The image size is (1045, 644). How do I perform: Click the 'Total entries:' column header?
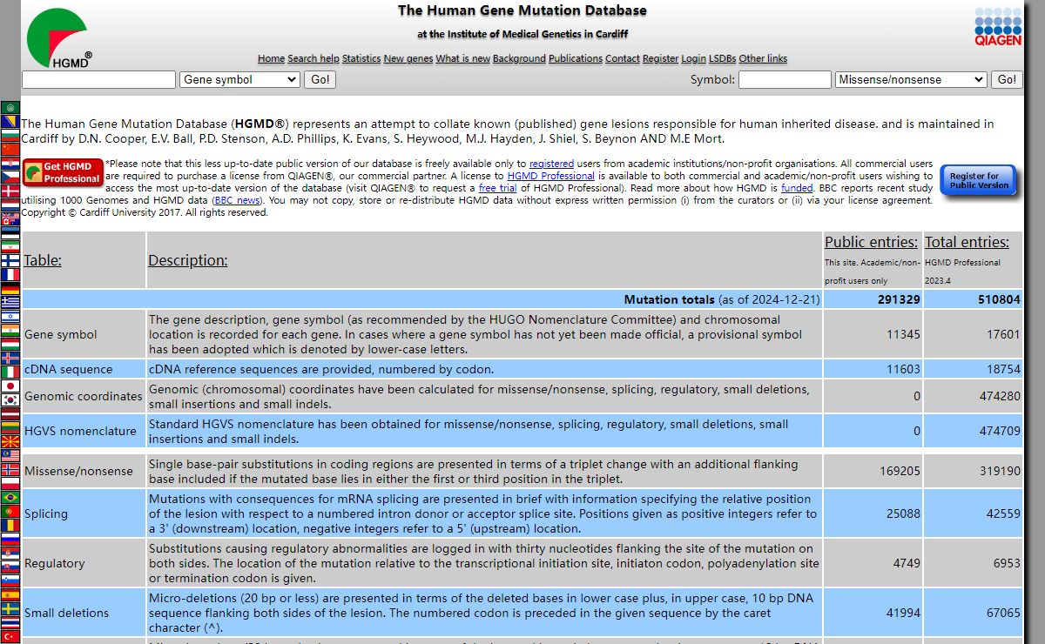coord(967,242)
